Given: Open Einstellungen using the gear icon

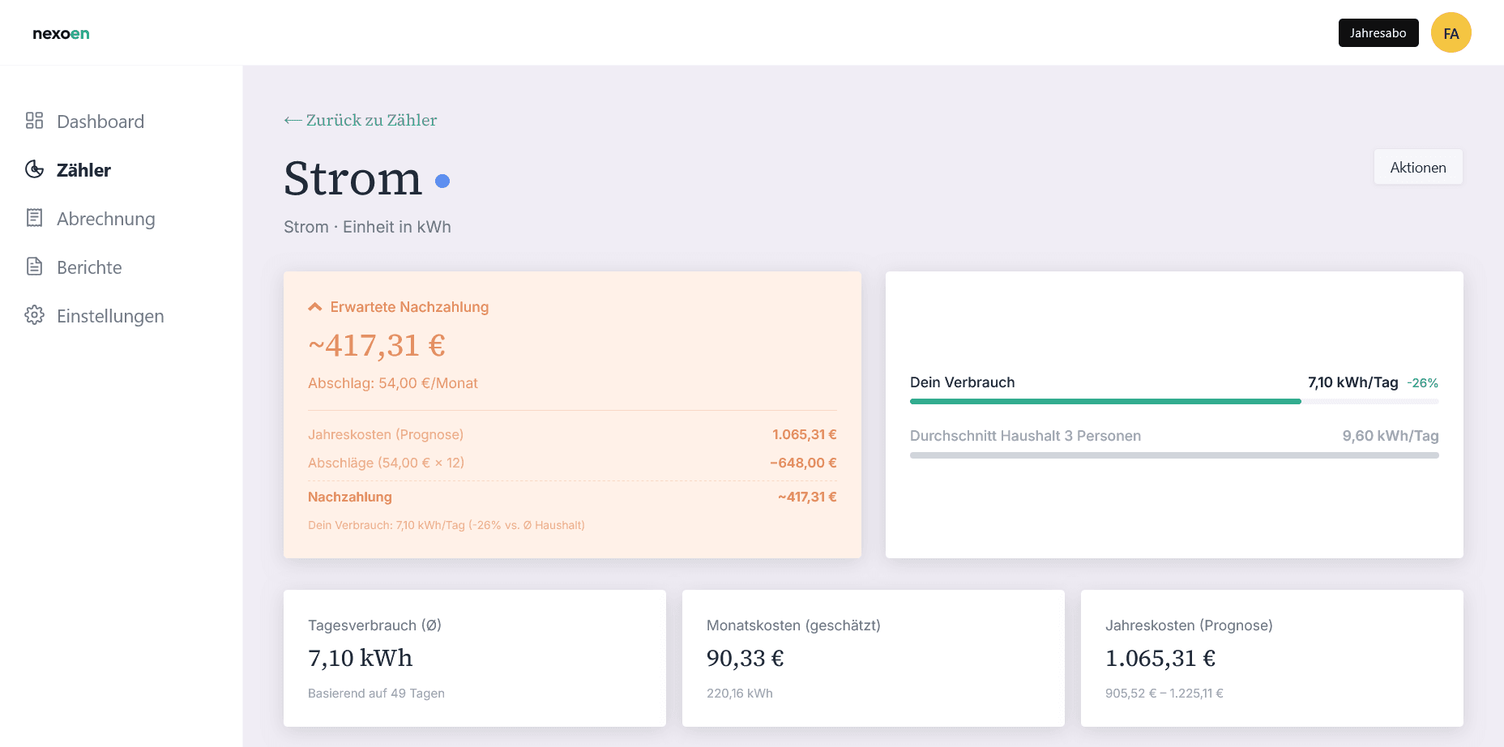Looking at the screenshot, I should click(x=34, y=316).
